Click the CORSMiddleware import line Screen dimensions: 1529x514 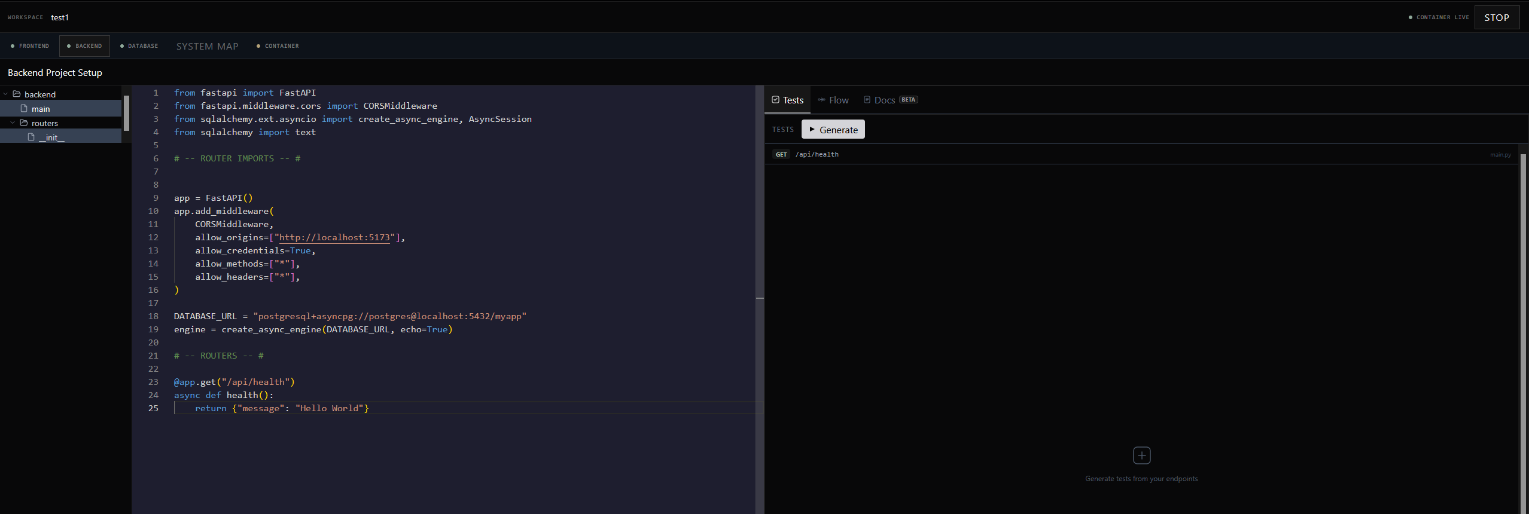pos(305,106)
